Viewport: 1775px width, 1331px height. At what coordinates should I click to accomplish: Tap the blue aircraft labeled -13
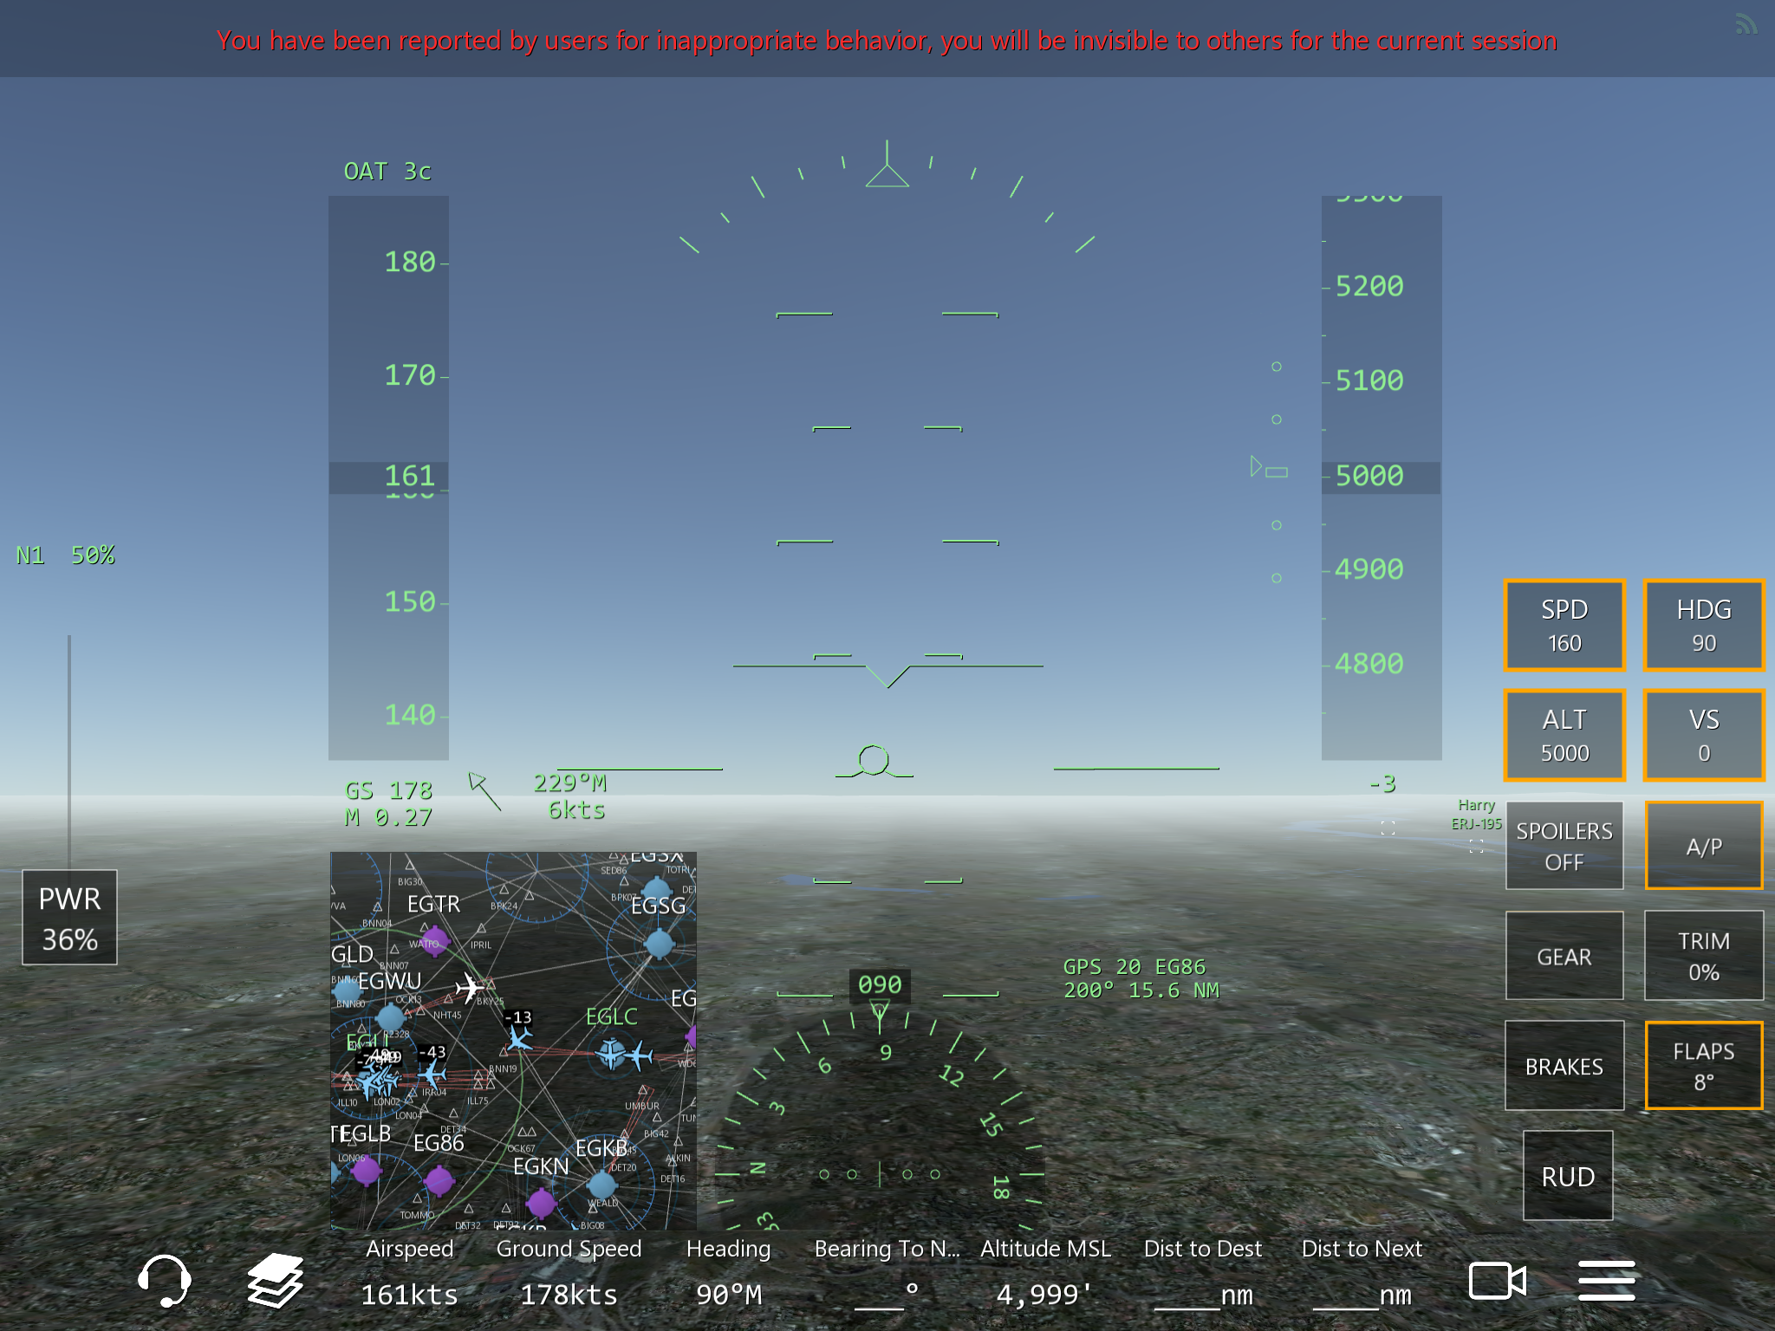click(x=519, y=1037)
